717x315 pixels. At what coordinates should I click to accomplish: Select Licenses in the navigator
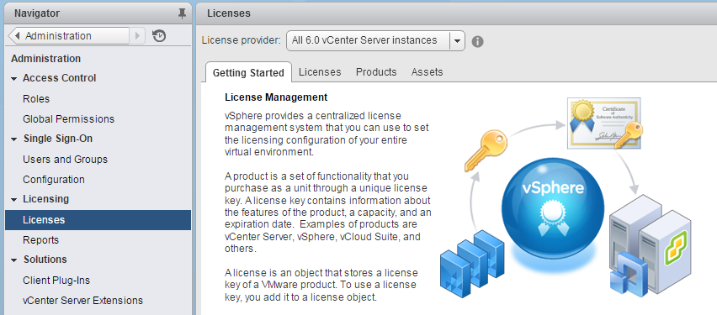98,220
